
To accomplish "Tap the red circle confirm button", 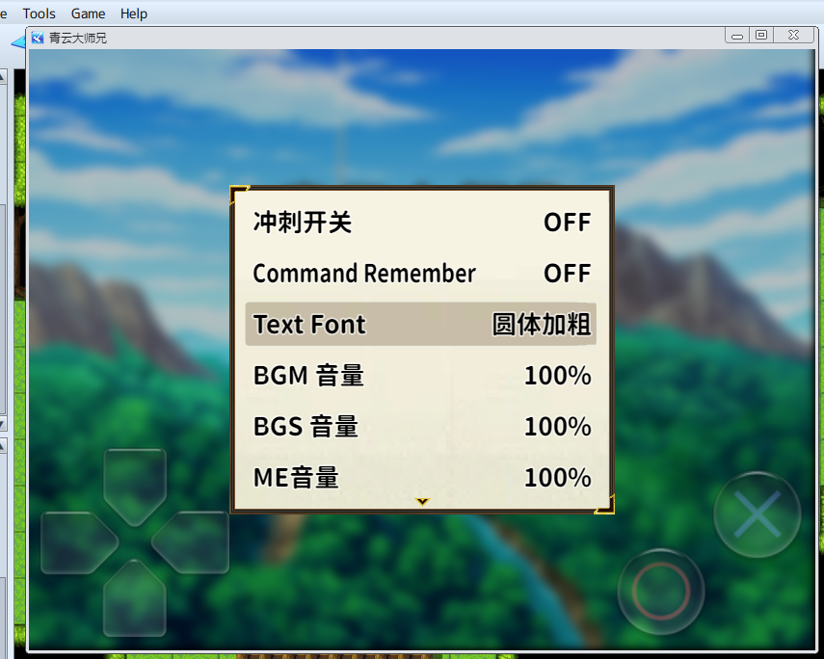I will pos(660,592).
